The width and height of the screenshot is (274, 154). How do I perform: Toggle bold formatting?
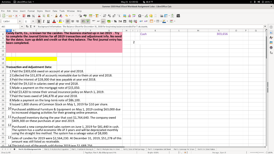[x=39, y=21]
